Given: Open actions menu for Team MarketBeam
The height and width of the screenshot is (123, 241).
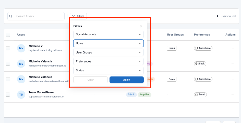Looking at the screenshot, I should [x=233, y=95].
